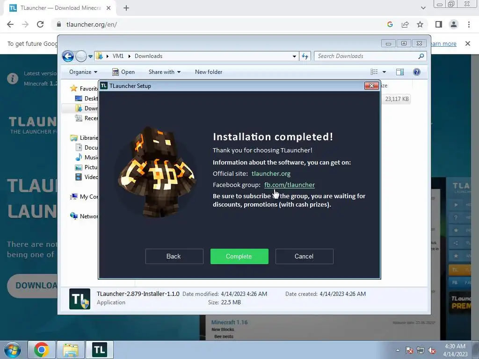Open the Organize menu
This screenshot has height=359, width=479.
(83, 72)
